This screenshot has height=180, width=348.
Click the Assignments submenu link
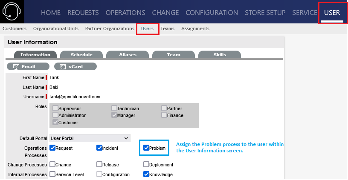click(x=195, y=29)
